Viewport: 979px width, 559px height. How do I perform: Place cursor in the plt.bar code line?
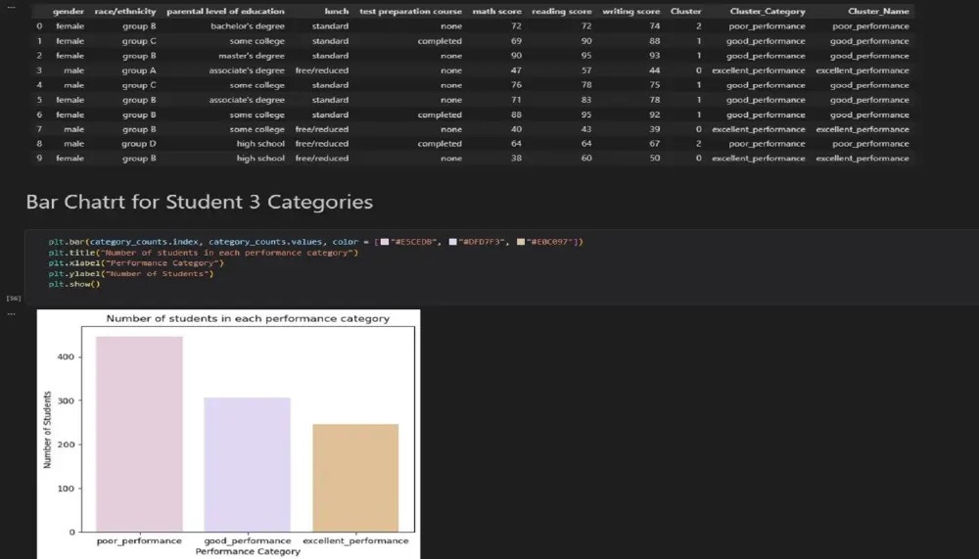(315, 242)
